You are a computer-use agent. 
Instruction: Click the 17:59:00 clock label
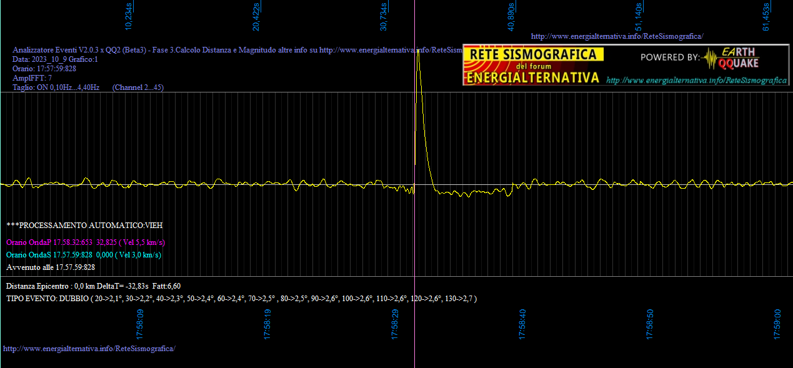[777, 324]
